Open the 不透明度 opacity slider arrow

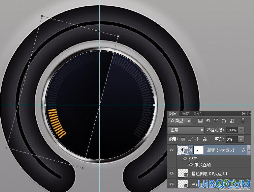pos(241,130)
